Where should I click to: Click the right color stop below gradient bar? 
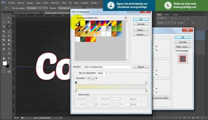[146, 91]
